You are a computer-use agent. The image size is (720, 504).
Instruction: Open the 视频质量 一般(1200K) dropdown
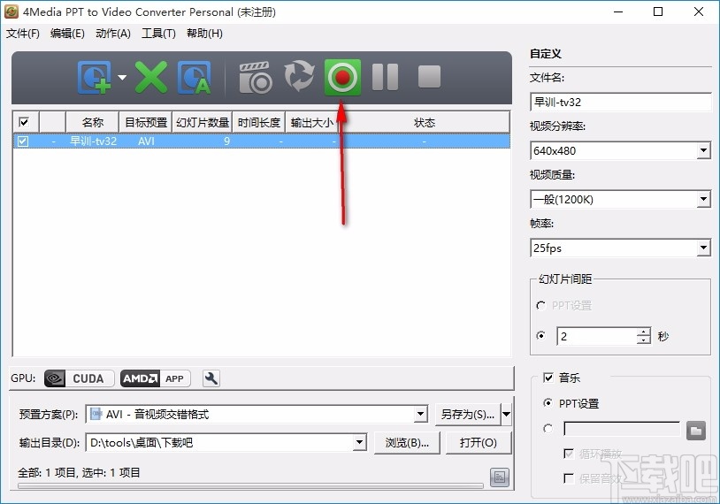tap(703, 199)
